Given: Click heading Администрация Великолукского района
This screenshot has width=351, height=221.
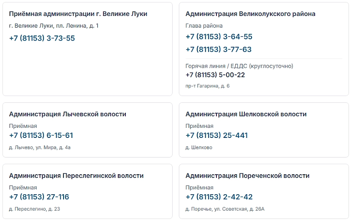Looking at the screenshot, I should (250, 14).
